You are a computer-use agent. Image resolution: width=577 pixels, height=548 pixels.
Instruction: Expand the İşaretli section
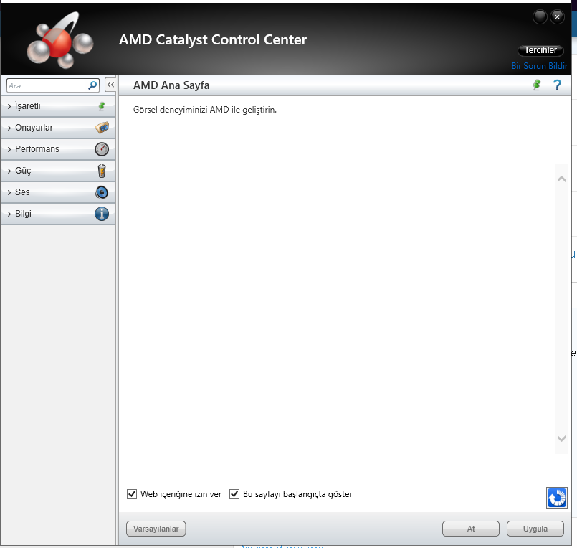pyautogui.click(x=58, y=106)
